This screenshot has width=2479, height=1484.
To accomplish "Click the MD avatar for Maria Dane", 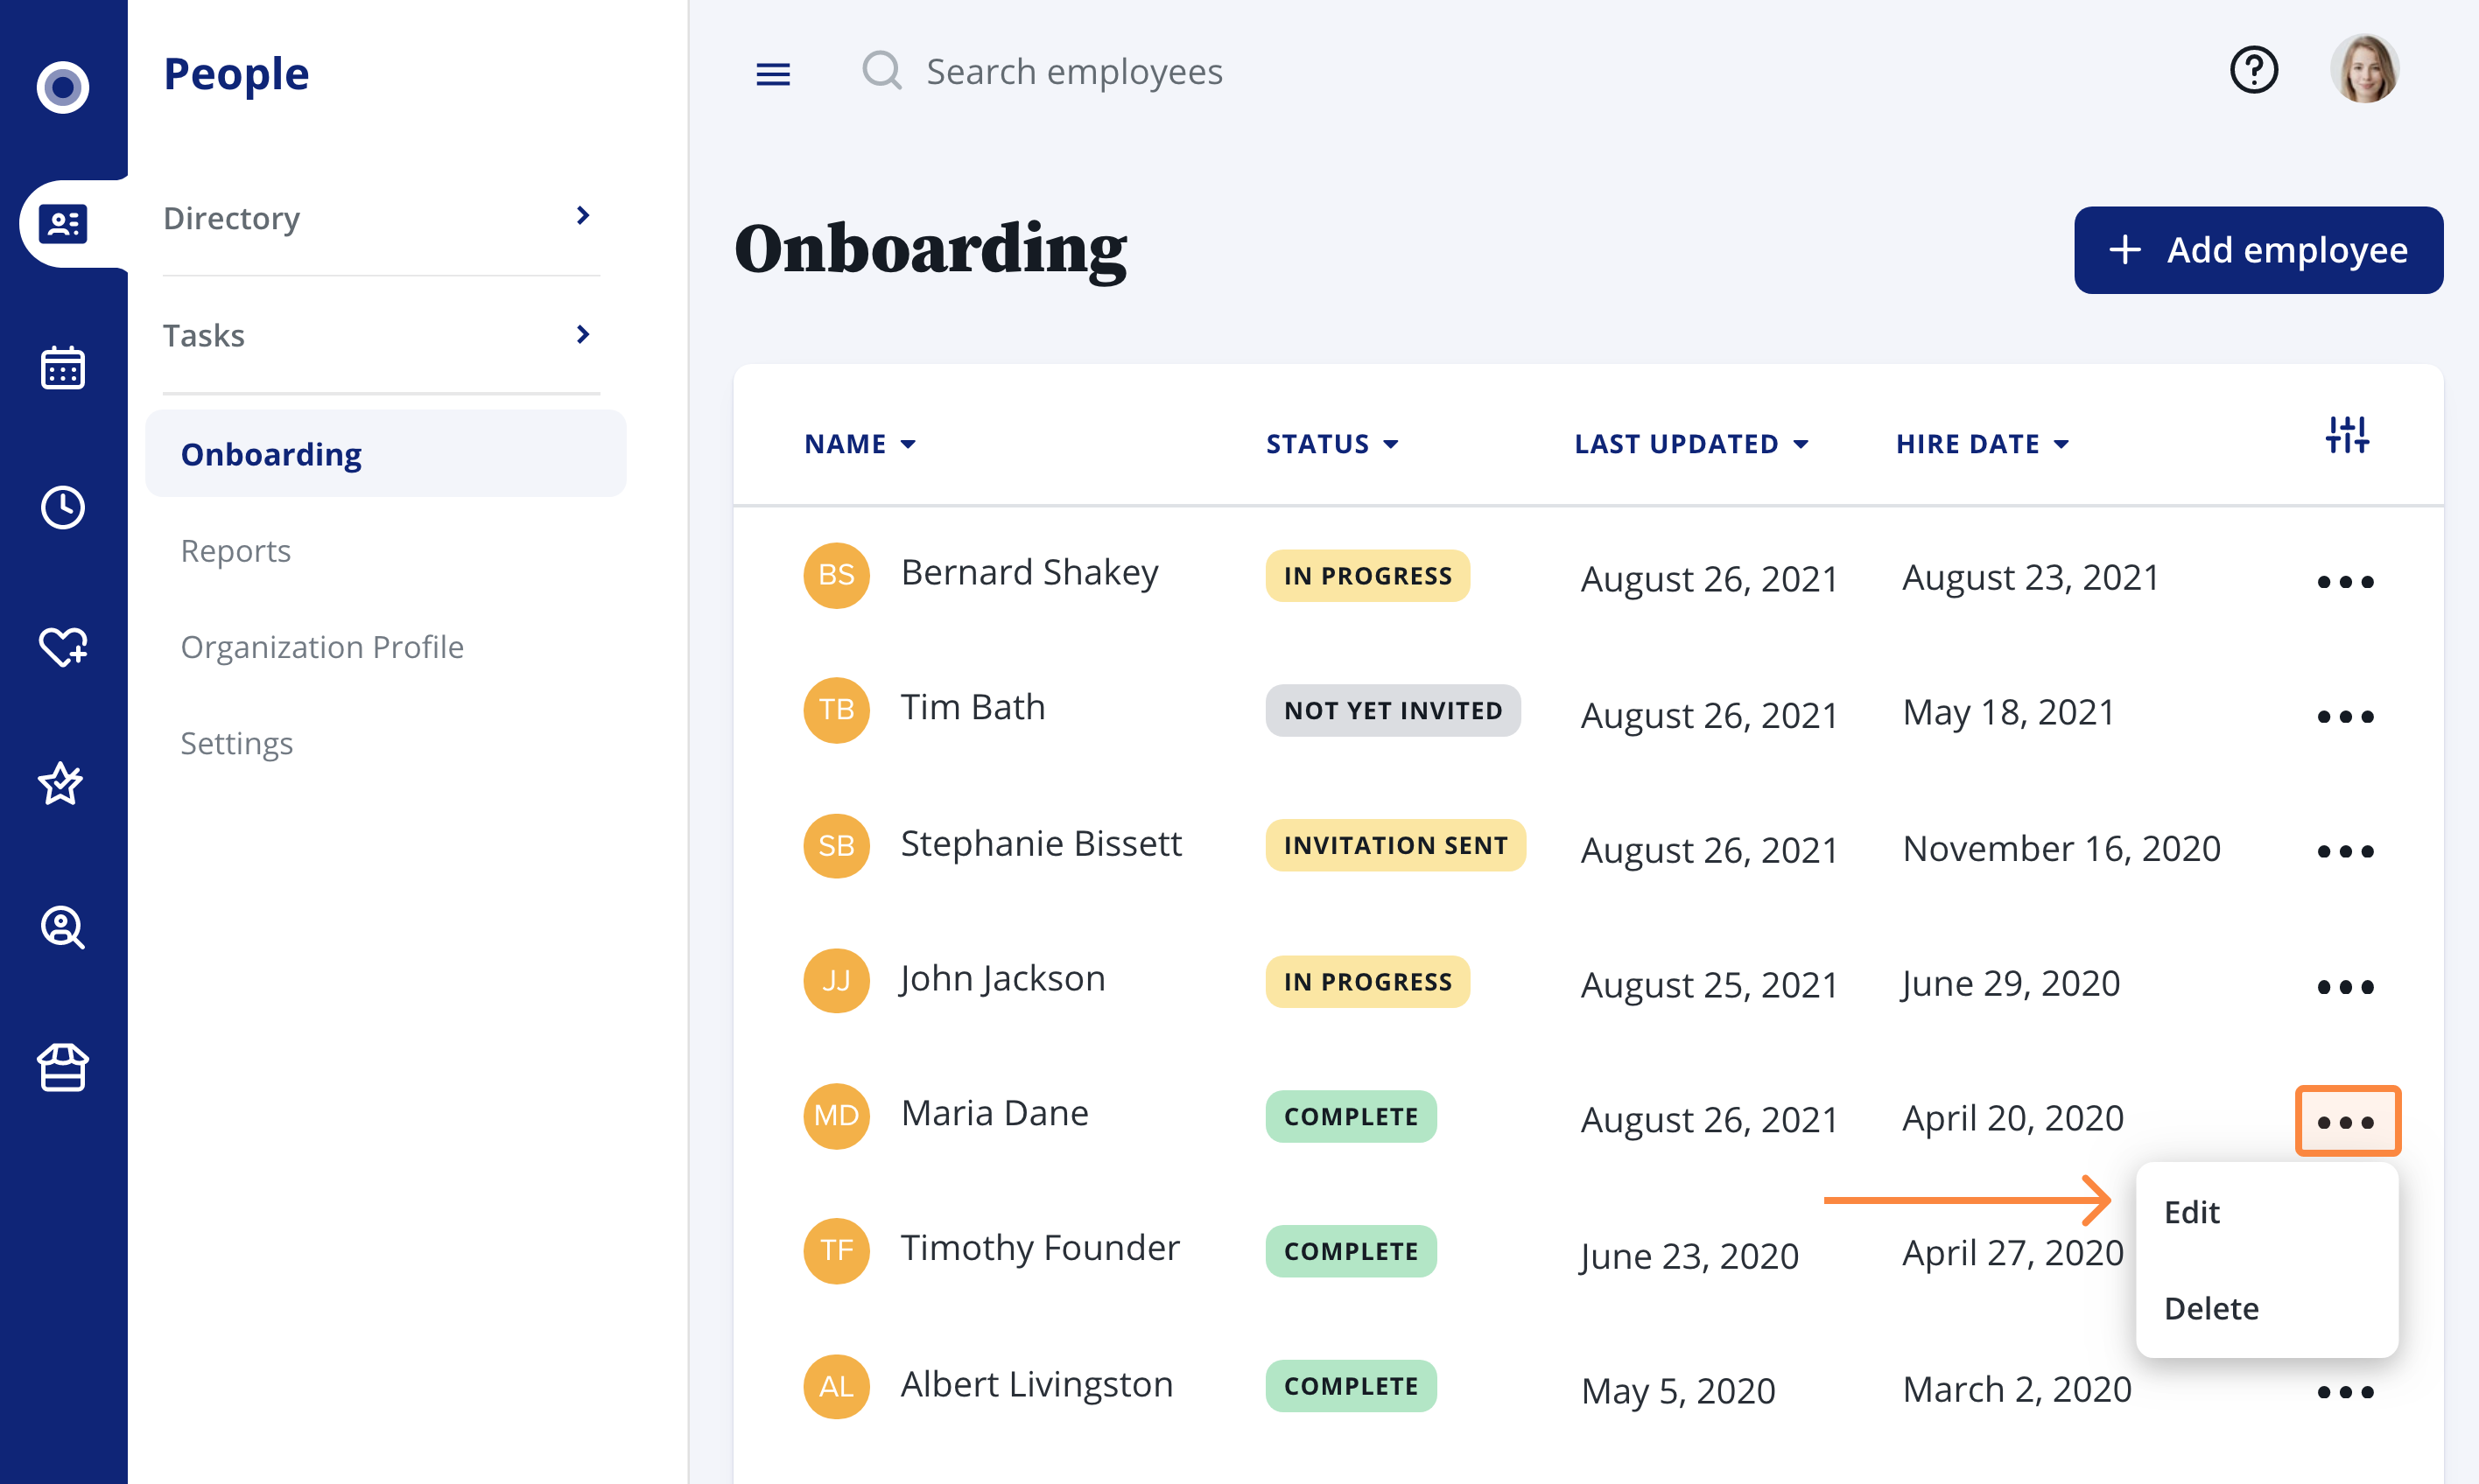I will pos(836,1116).
